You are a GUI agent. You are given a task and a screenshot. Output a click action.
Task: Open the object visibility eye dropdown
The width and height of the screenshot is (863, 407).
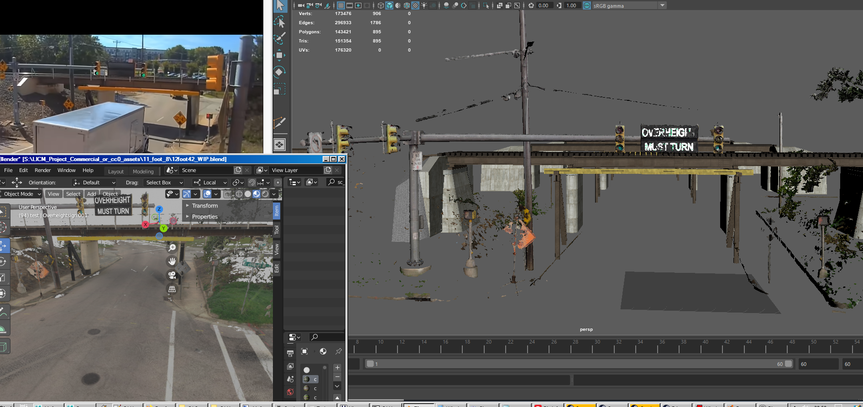(x=172, y=194)
